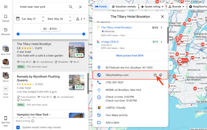
Task: Expand the $114 trivago price chevron
Action: [161, 42]
